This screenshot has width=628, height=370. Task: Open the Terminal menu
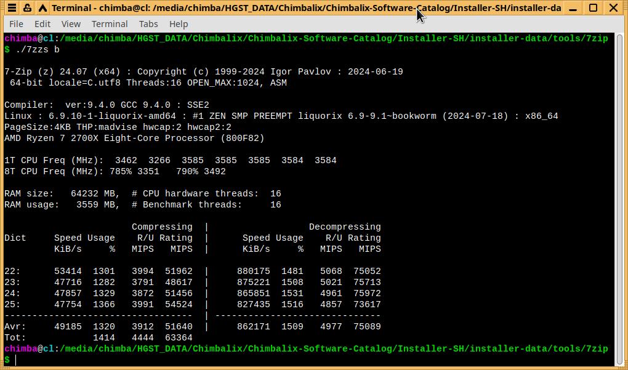[x=110, y=24]
